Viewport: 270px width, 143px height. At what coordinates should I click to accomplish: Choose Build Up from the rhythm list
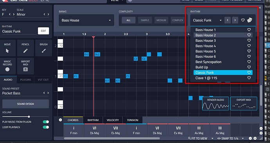point(223,67)
